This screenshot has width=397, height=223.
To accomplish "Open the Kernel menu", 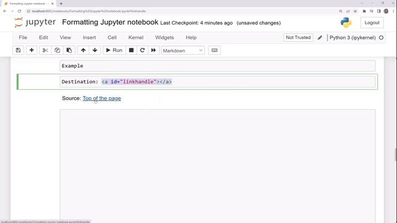I will (136, 37).
